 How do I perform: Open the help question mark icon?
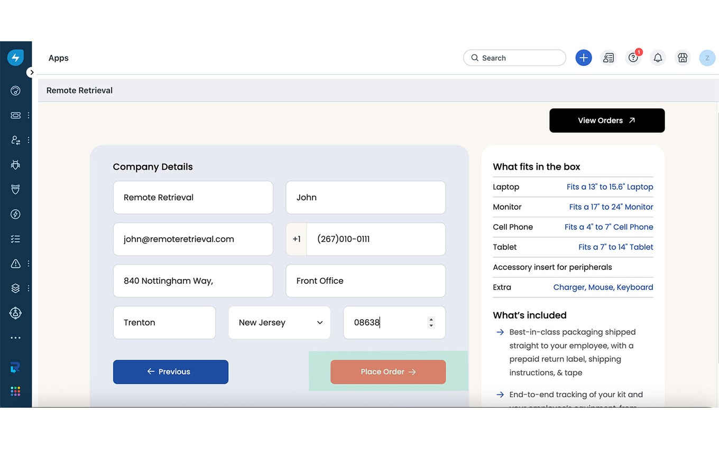(x=633, y=58)
